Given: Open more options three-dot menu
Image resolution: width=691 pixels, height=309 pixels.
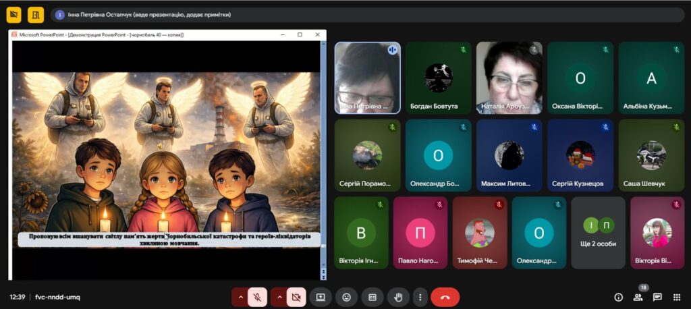Looking at the screenshot, I should click(x=420, y=297).
